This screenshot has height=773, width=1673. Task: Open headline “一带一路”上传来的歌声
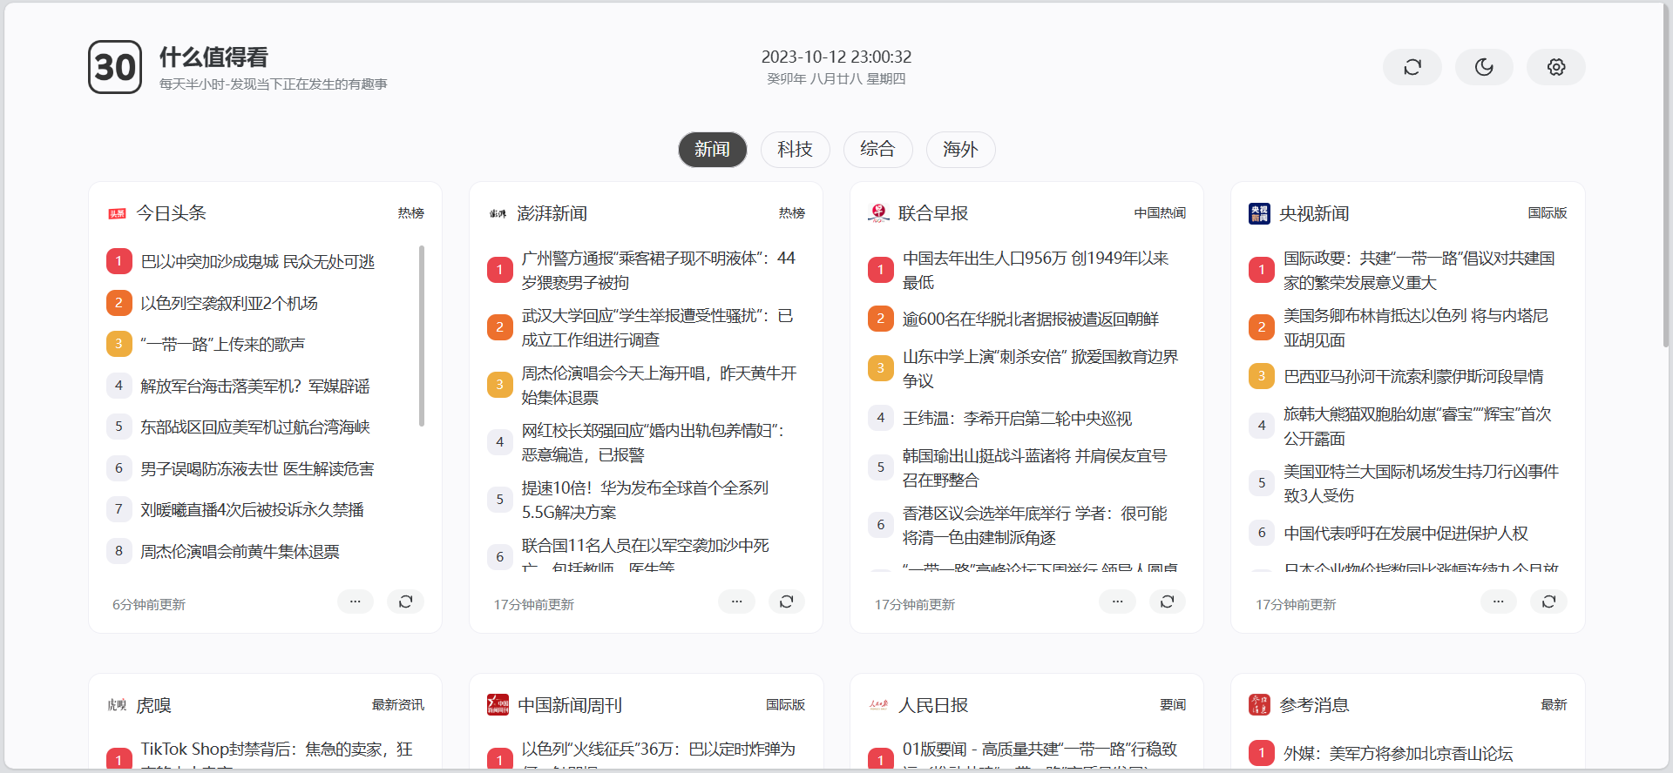point(222,344)
